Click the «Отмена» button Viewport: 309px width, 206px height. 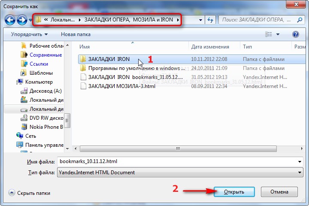(x=279, y=192)
